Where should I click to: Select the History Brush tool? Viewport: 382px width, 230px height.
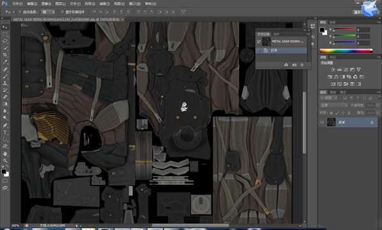5,90
